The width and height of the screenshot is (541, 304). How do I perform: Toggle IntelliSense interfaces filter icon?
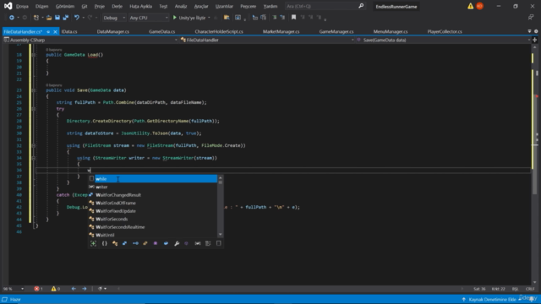pos(135,243)
